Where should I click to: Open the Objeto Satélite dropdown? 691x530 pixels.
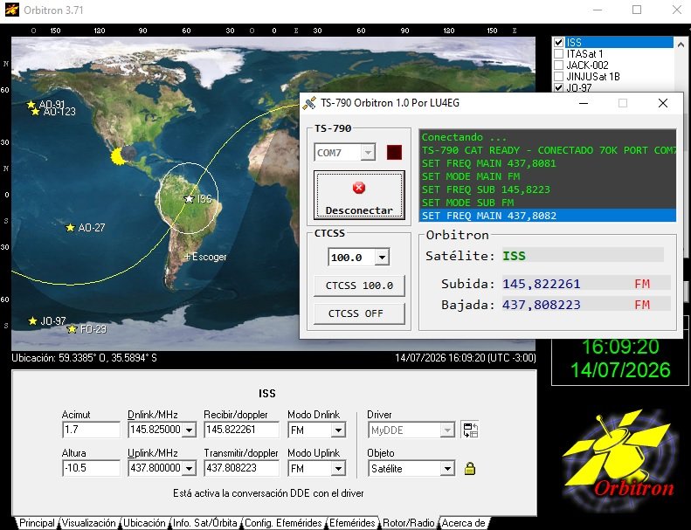click(447, 468)
